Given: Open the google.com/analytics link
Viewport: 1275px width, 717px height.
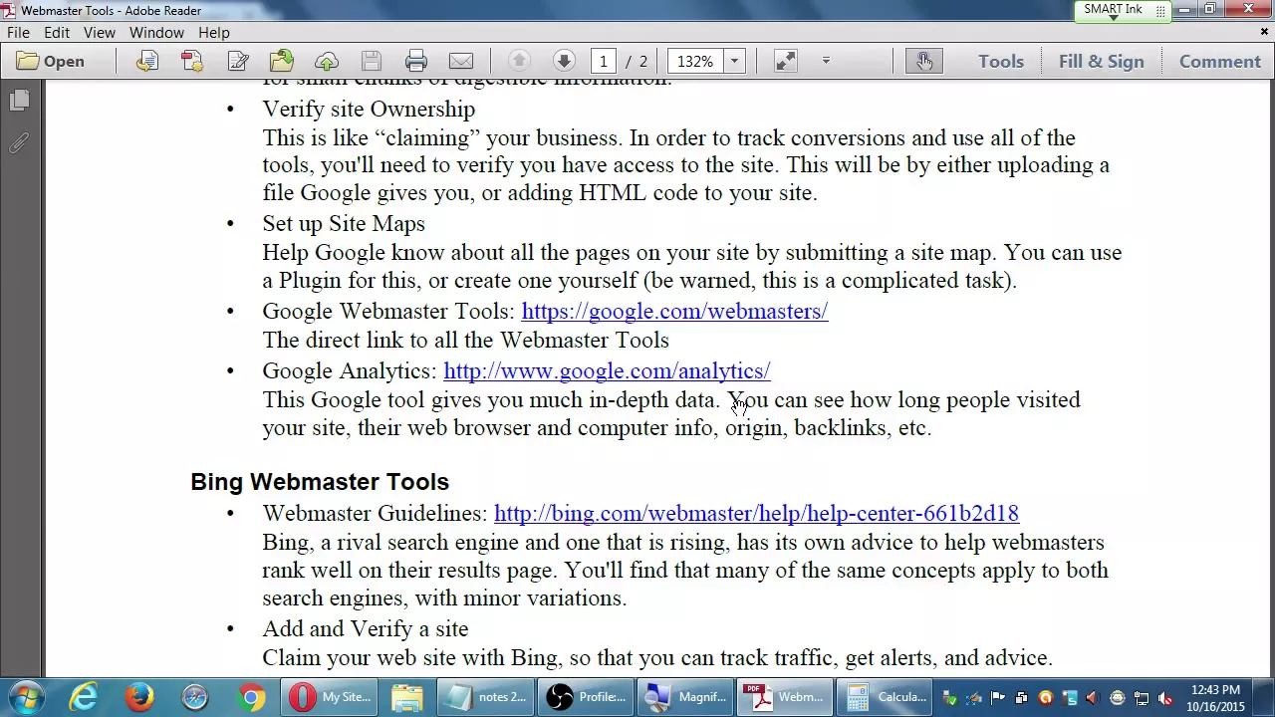Looking at the screenshot, I should point(607,371).
